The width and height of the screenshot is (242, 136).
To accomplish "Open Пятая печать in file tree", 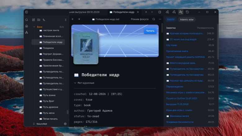I will (x=50, y=119).
